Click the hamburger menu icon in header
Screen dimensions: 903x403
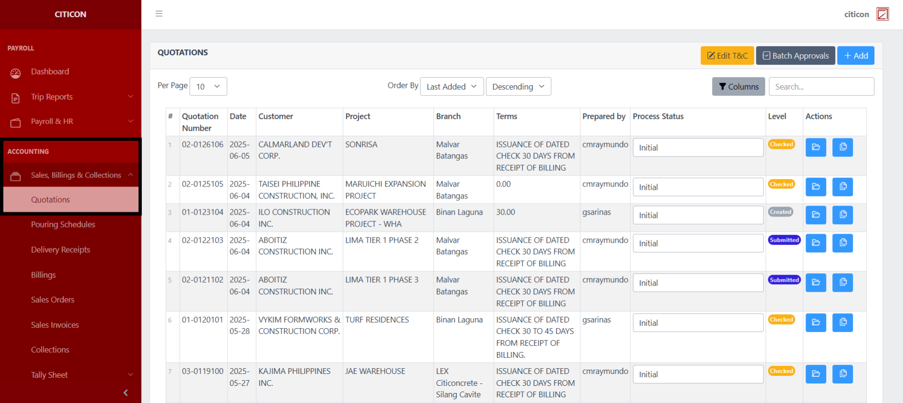(159, 14)
